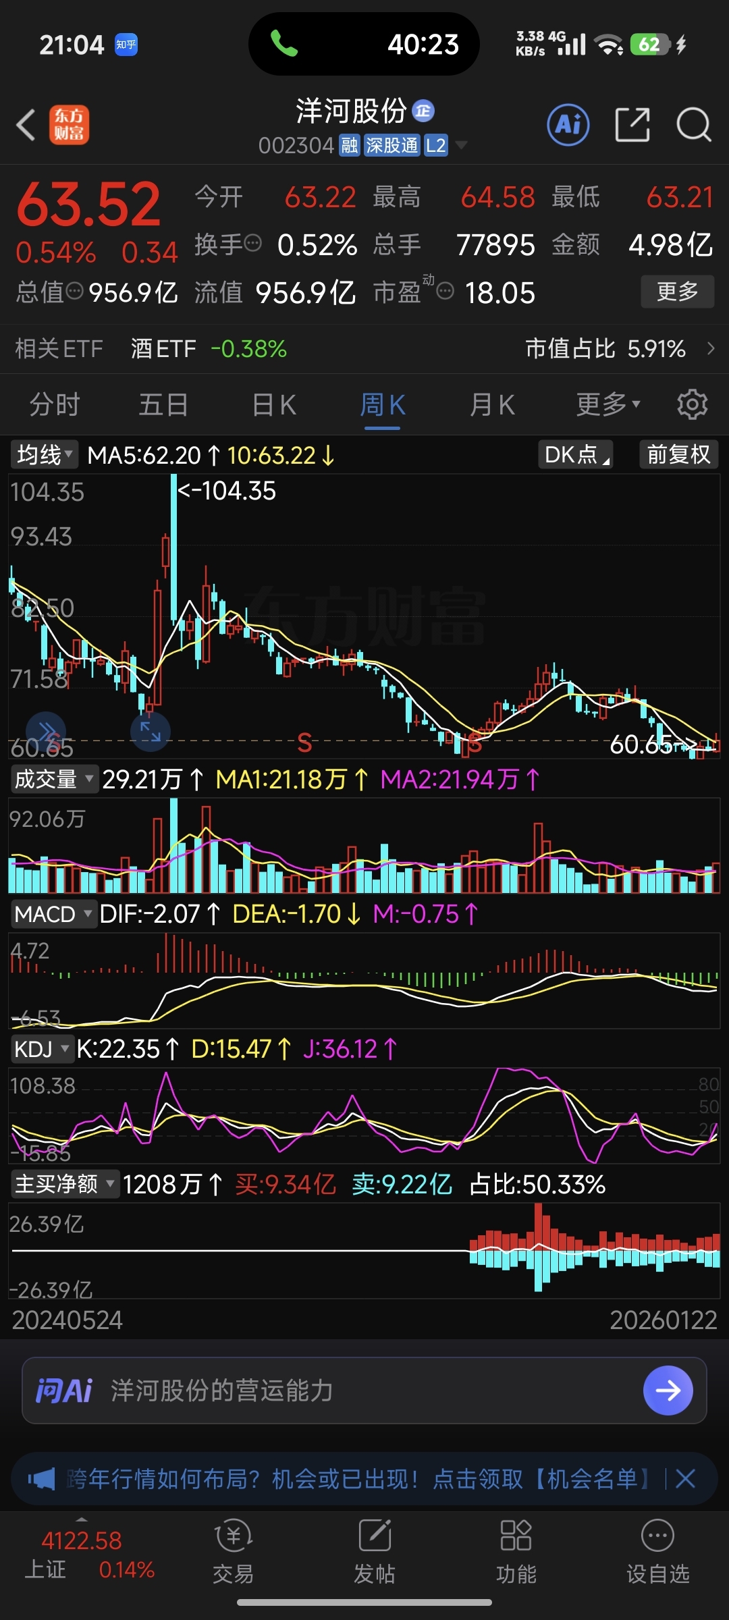The height and width of the screenshot is (1620, 729).
Task: Open the 交易 trading tab
Action: 233,1552
